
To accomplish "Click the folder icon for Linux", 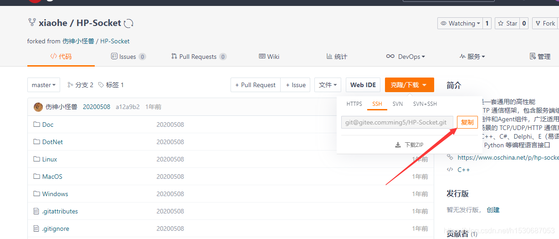I will 37,159.
